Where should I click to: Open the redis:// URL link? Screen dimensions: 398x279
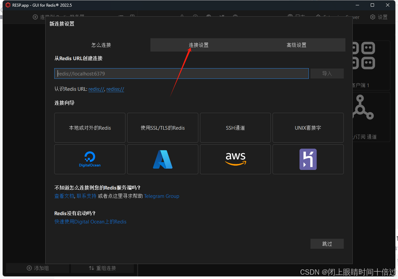click(x=96, y=89)
